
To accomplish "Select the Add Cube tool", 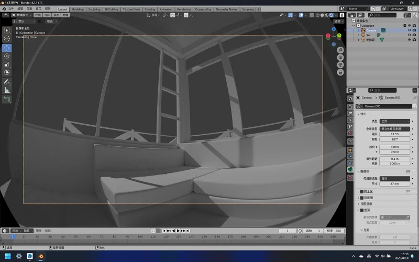I will click(7, 100).
